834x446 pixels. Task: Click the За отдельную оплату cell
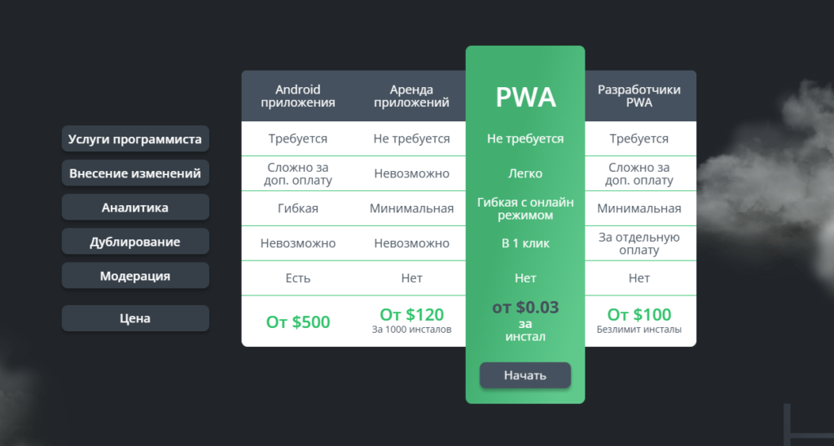coord(639,243)
